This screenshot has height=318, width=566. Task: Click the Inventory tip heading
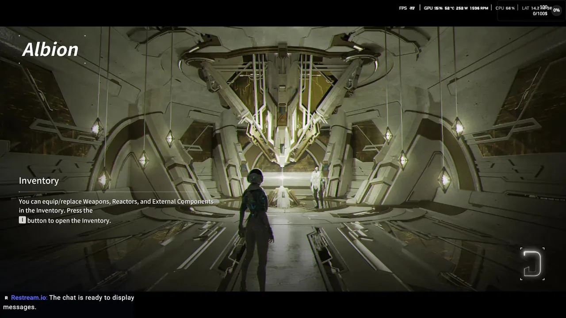39,181
